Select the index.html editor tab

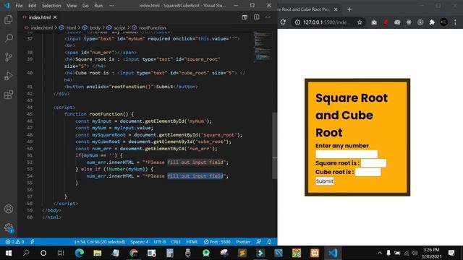click(40, 17)
